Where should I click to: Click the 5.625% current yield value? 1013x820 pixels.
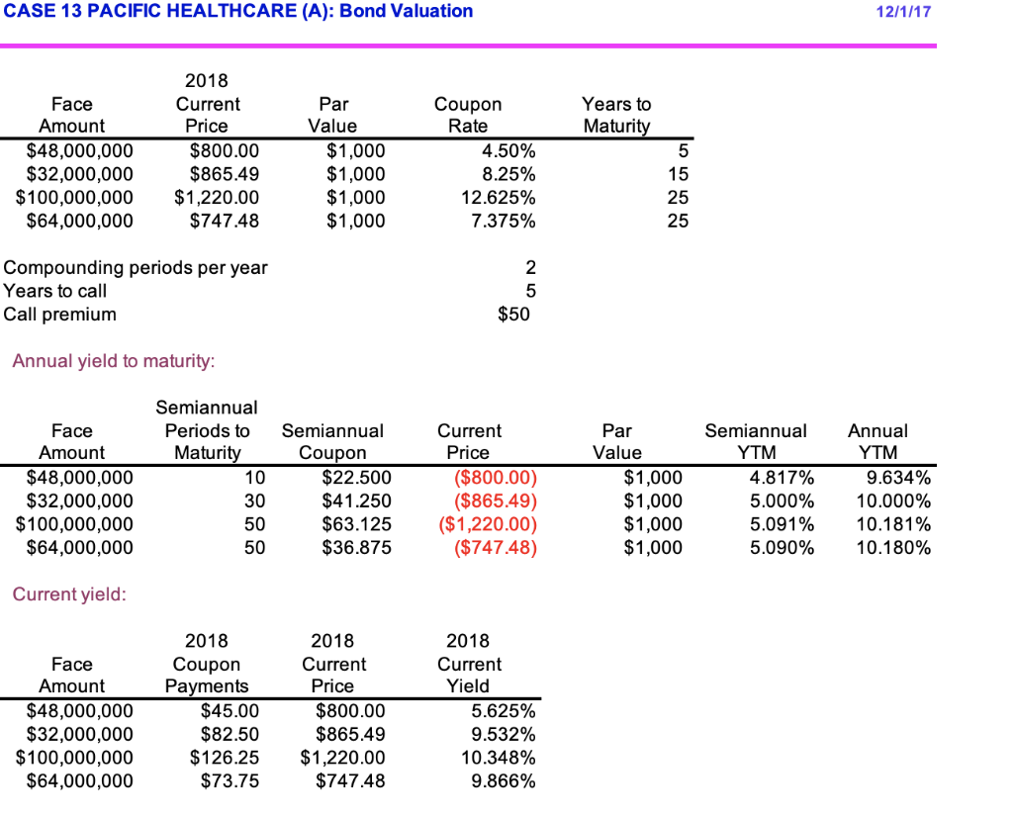(502, 710)
